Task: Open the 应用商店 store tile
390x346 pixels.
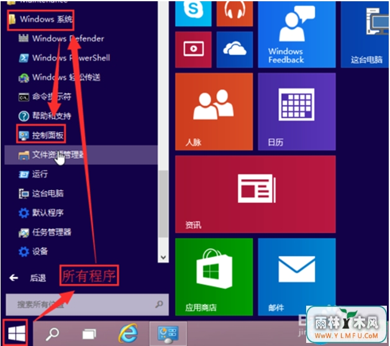Action: click(212, 277)
